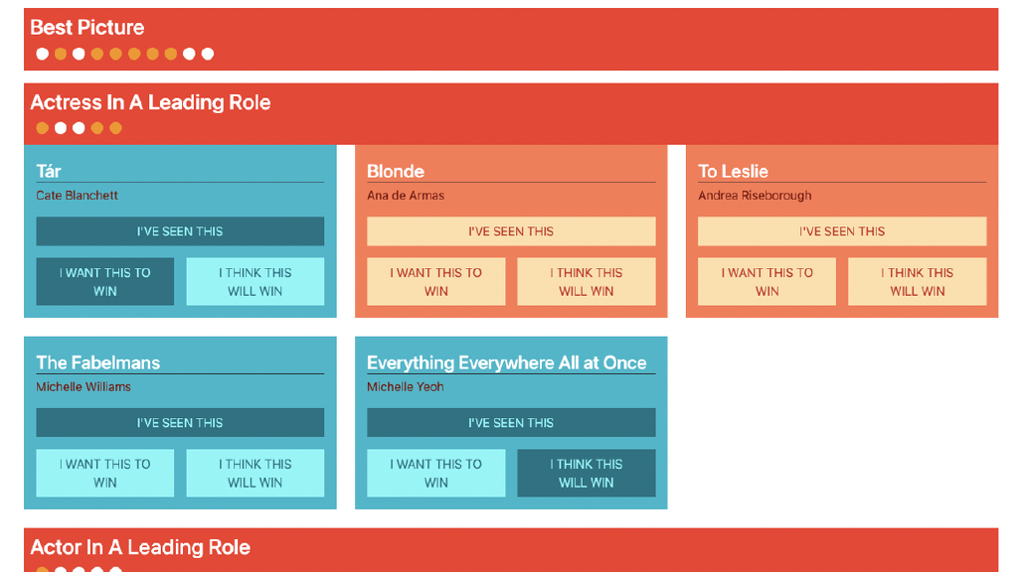Select "I want this to win" for The Fabelmans
Screen dimensions: 1018x572
pos(105,474)
